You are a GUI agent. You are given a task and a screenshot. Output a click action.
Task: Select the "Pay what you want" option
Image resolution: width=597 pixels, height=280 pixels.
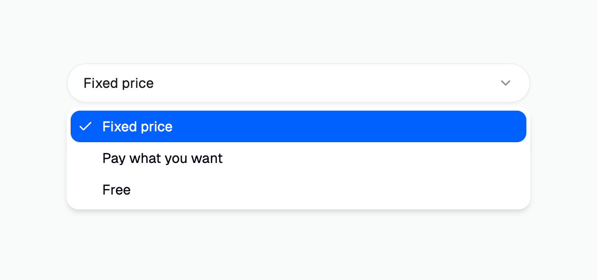(x=162, y=159)
